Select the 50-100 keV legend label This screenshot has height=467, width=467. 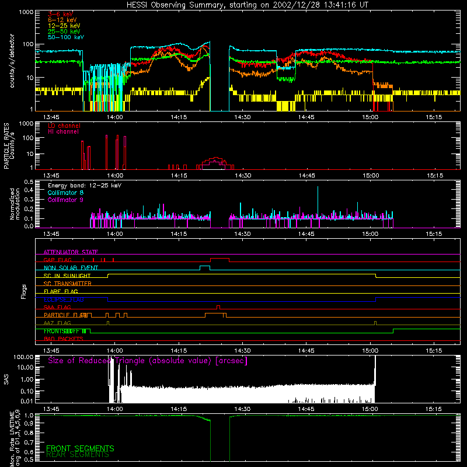pos(65,37)
